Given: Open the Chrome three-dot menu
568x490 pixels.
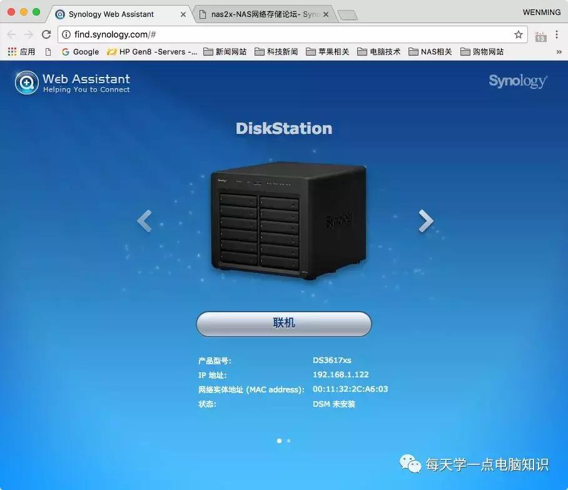Looking at the screenshot, I should tap(556, 35).
